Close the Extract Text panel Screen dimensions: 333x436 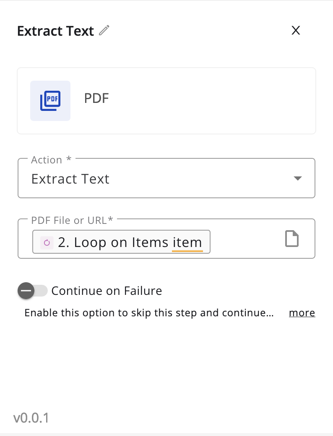pos(296,30)
